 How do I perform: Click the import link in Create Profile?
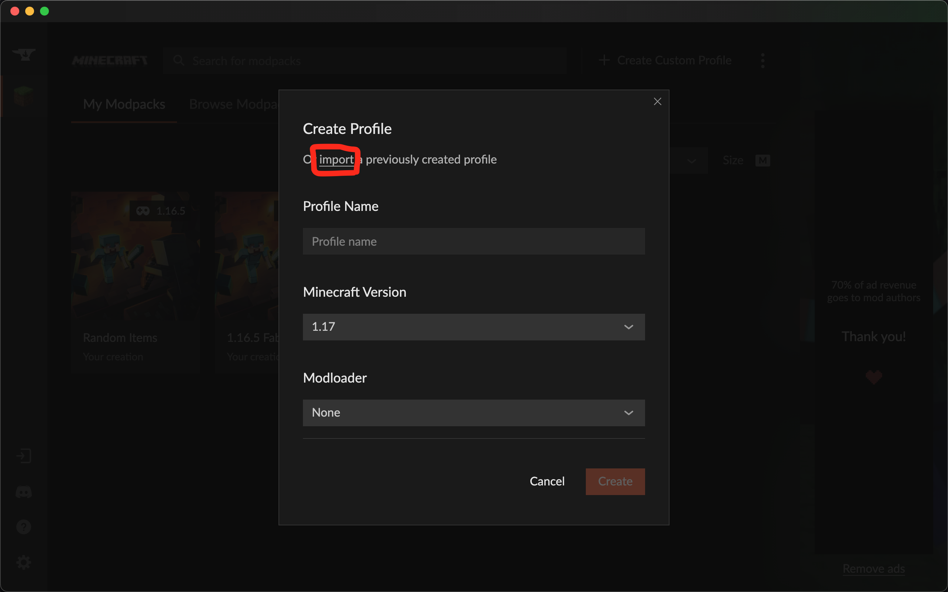click(x=336, y=159)
